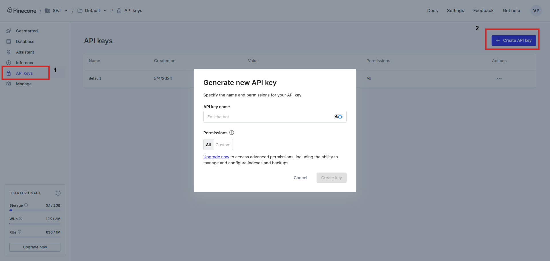
Task: Click the Upgrade now link in dialog
Action: click(x=216, y=157)
